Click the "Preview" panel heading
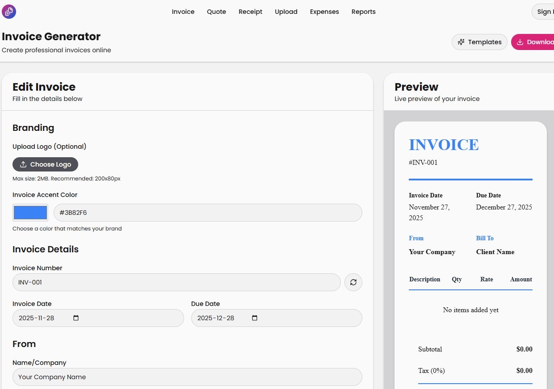 coord(416,87)
